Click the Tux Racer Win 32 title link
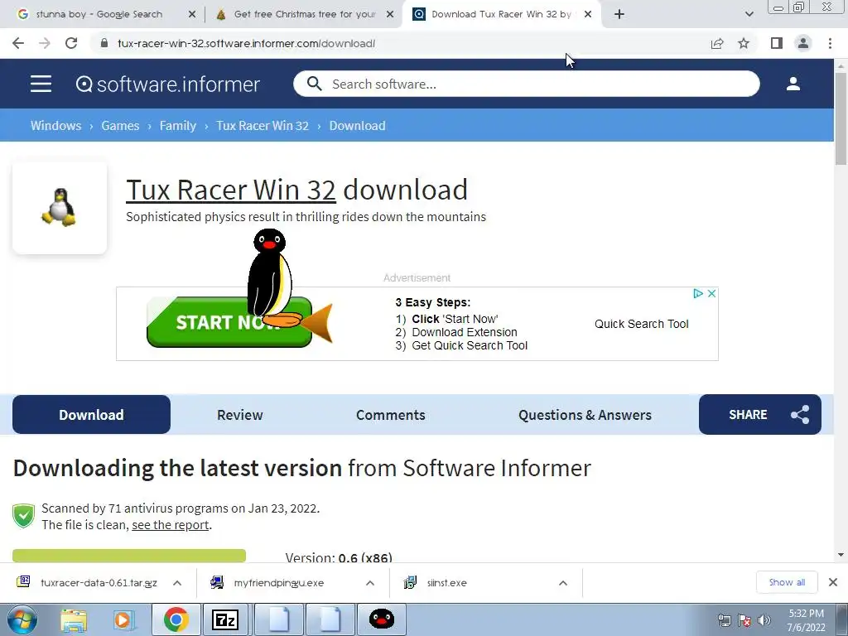Image resolution: width=848 pixels, height=636 pixels. pyautogui.click(x=231, y=190)
